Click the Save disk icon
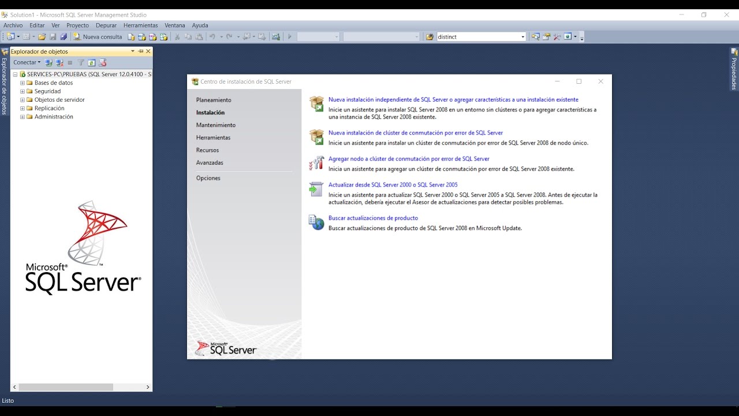The width and height of the screenshot is (739, 416). tap(53, 36)
